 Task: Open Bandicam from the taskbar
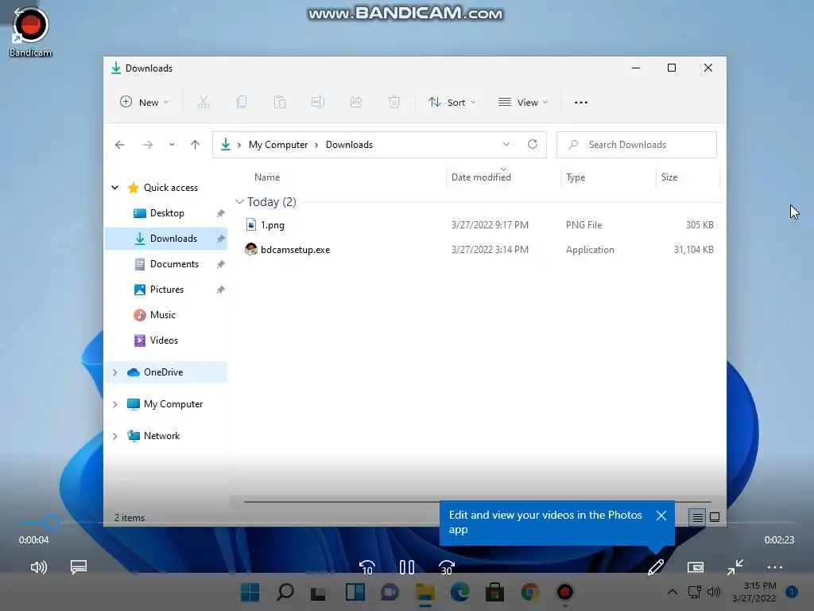point(565,592)
